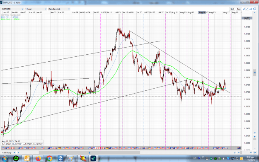Zoom in with the plus icon
Screen dimensions: 259x162
251,152
